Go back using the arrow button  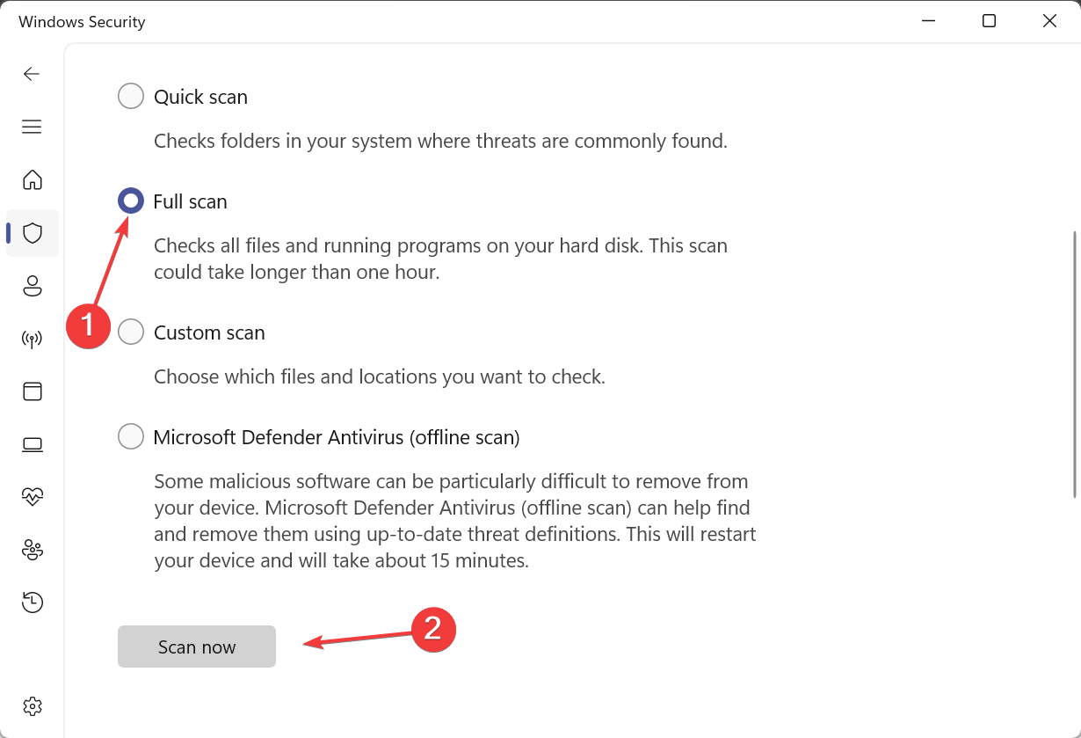[32, 74]
